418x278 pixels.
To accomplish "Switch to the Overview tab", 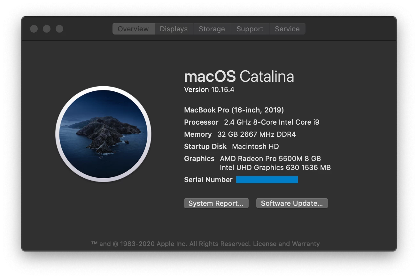I will [133, 29].
